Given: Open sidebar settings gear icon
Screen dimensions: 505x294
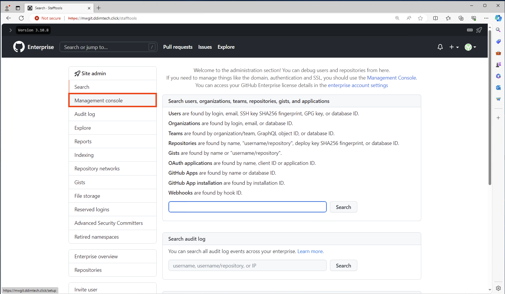Looking at the screenshot, I should (x=498, y=288).
